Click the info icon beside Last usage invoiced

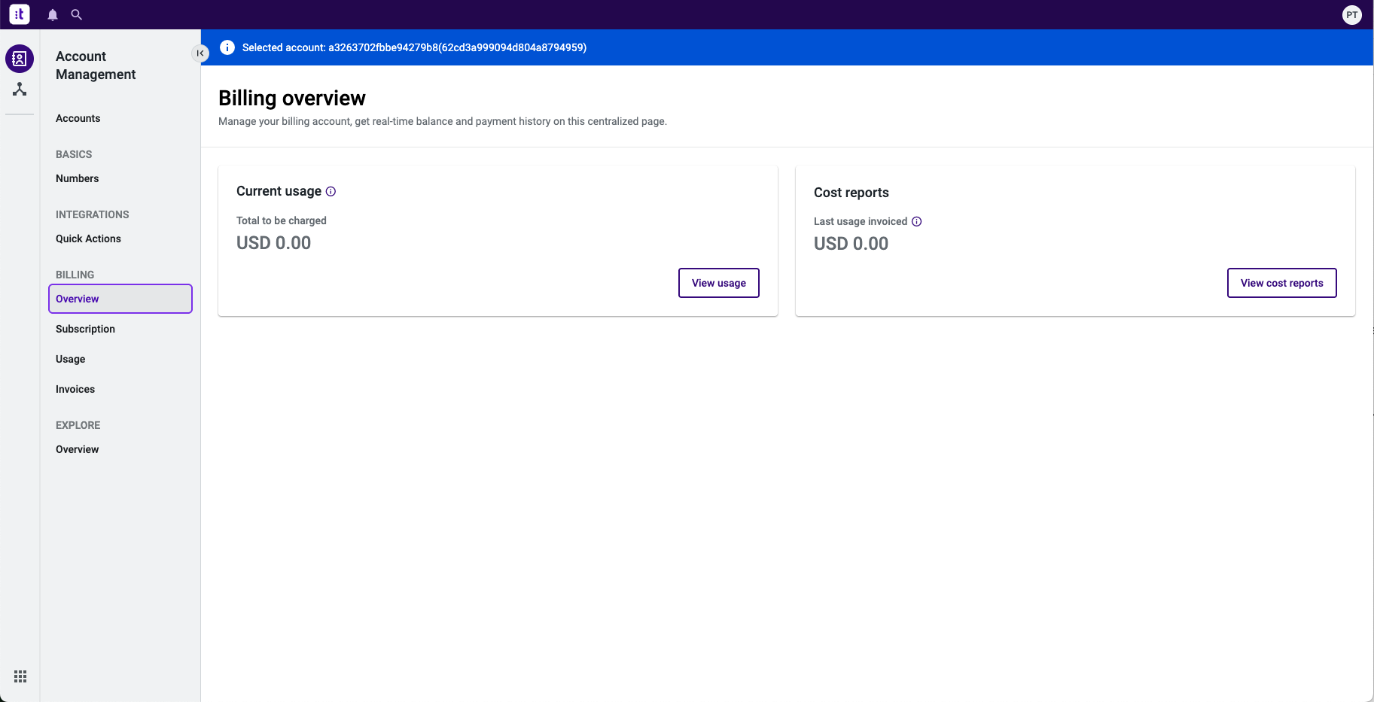click(916, 222)
